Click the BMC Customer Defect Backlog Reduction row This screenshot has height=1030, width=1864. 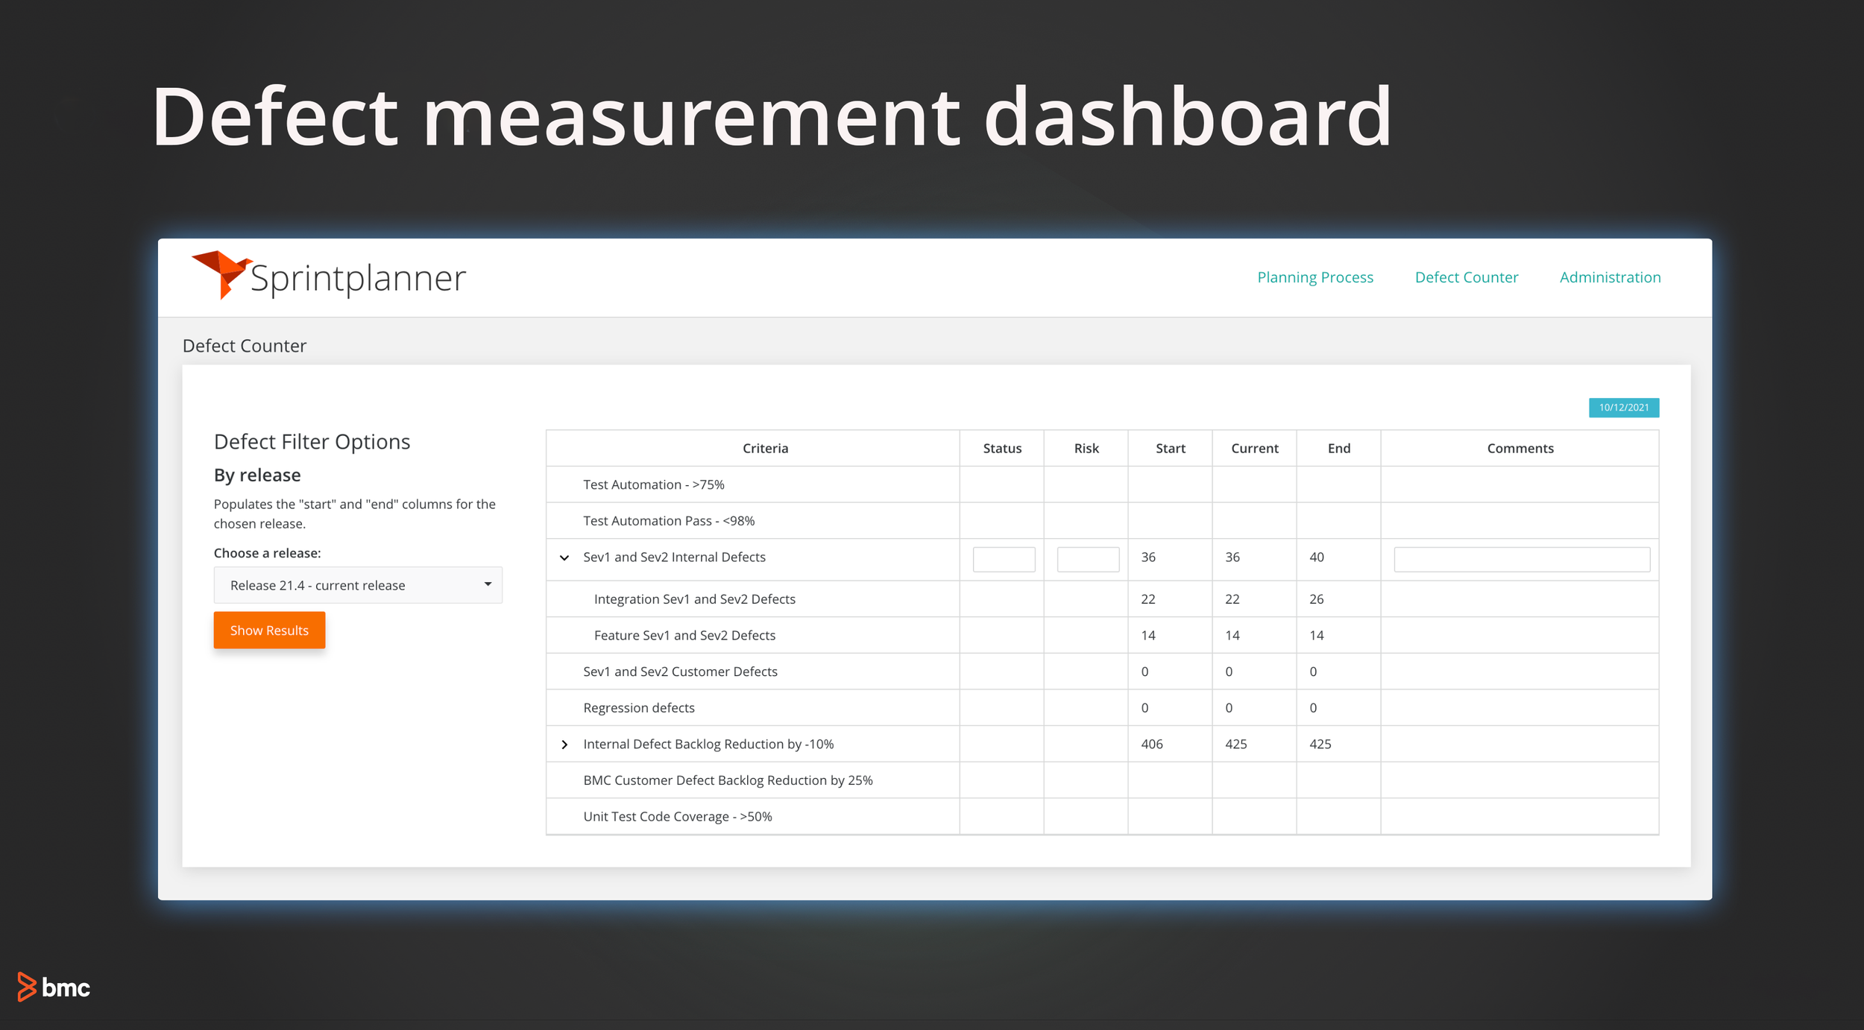(728, 780)
